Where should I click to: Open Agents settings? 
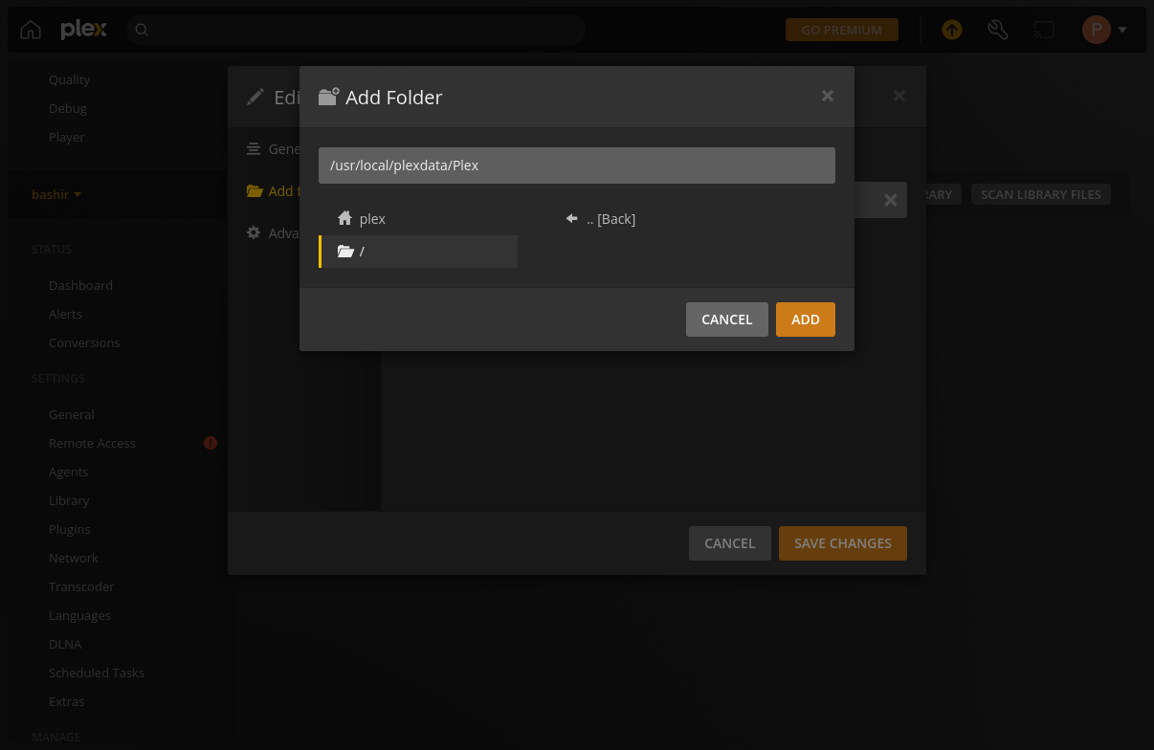pyautogui.click(x=68, y=472)
